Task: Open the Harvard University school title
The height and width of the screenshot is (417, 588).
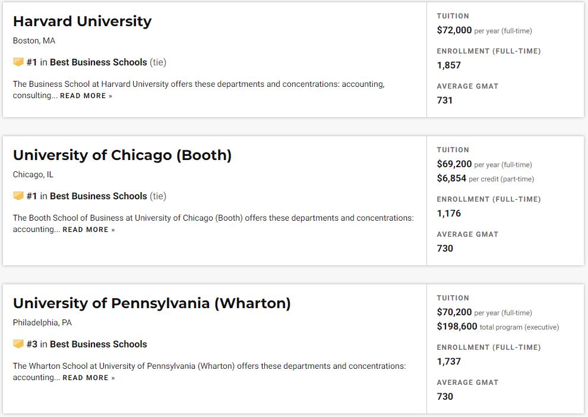Action: tap(82, 21)
